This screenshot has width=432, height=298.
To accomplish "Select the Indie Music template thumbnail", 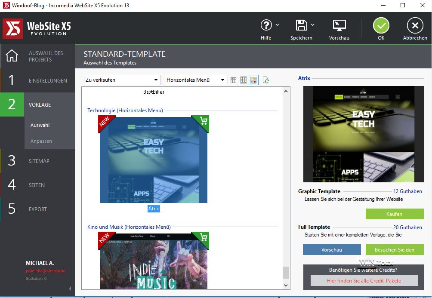I will coord(154,261).
